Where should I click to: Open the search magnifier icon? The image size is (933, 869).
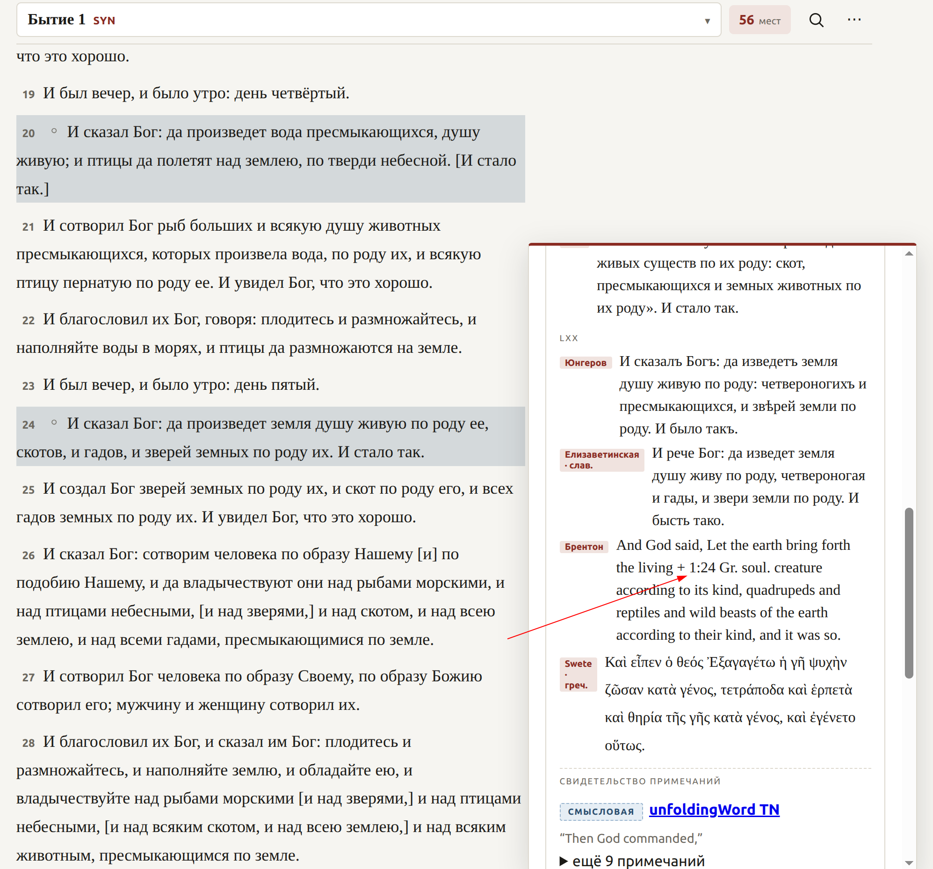coord(816,20)
